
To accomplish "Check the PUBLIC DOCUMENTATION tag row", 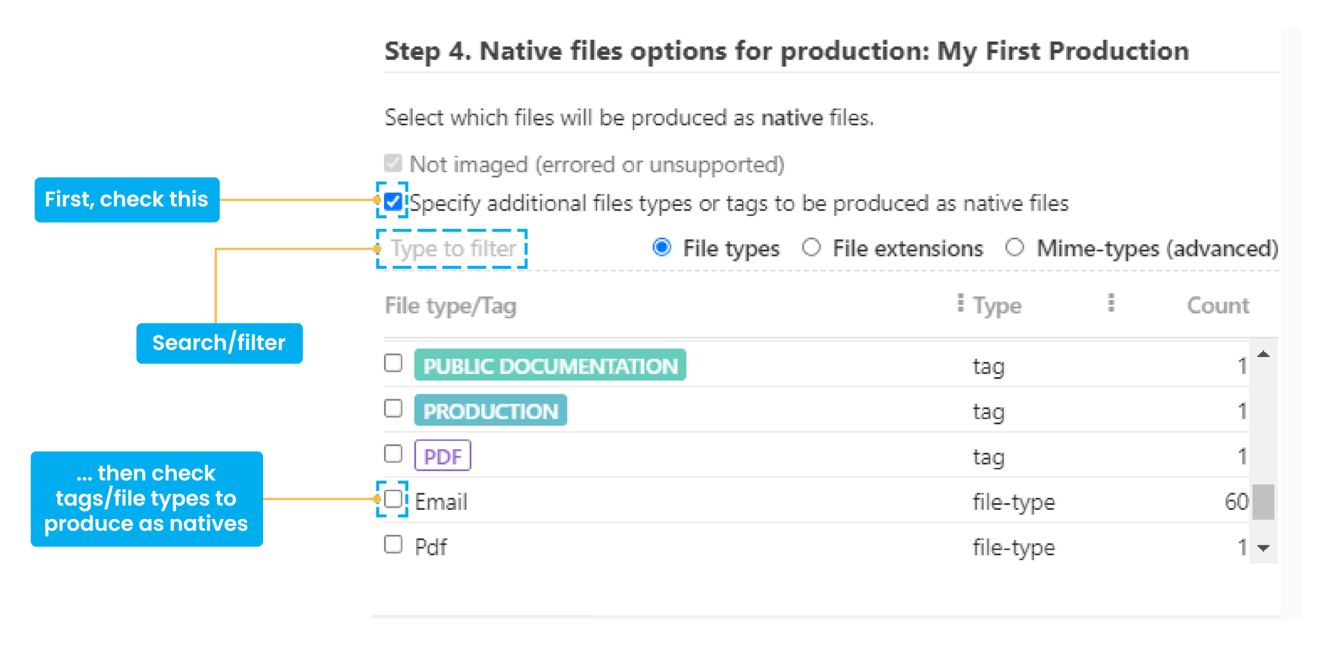I will [x=392, y=362].
